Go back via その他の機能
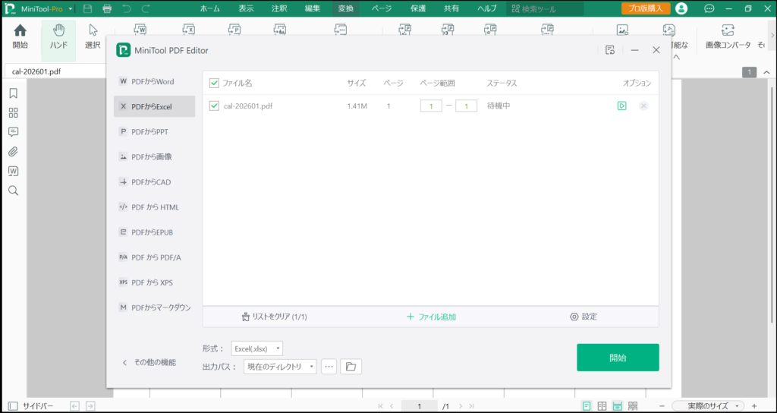The width and height of the screenshot is (777, 413). click(149, 362)
